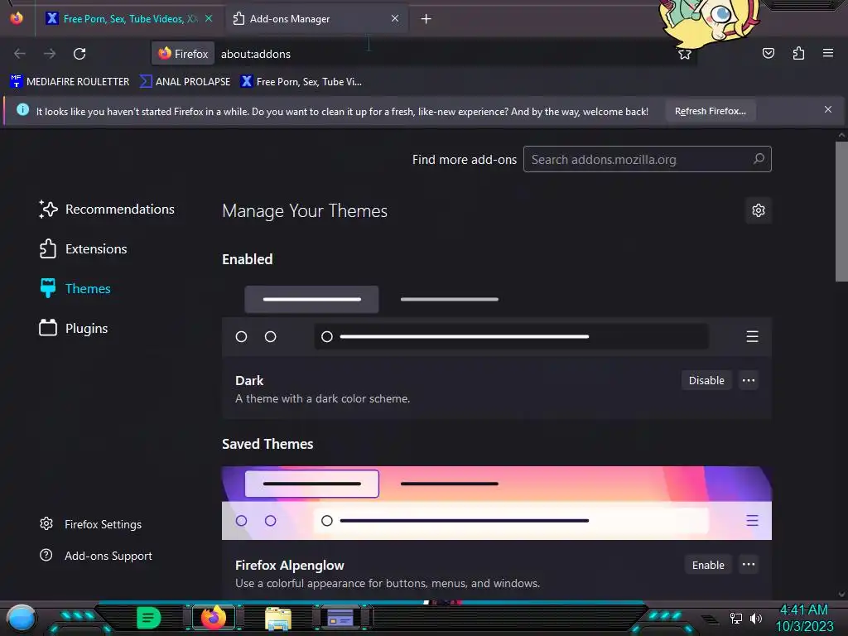
Task: Click the scrollbar down arrow
Action: (841, 595)
